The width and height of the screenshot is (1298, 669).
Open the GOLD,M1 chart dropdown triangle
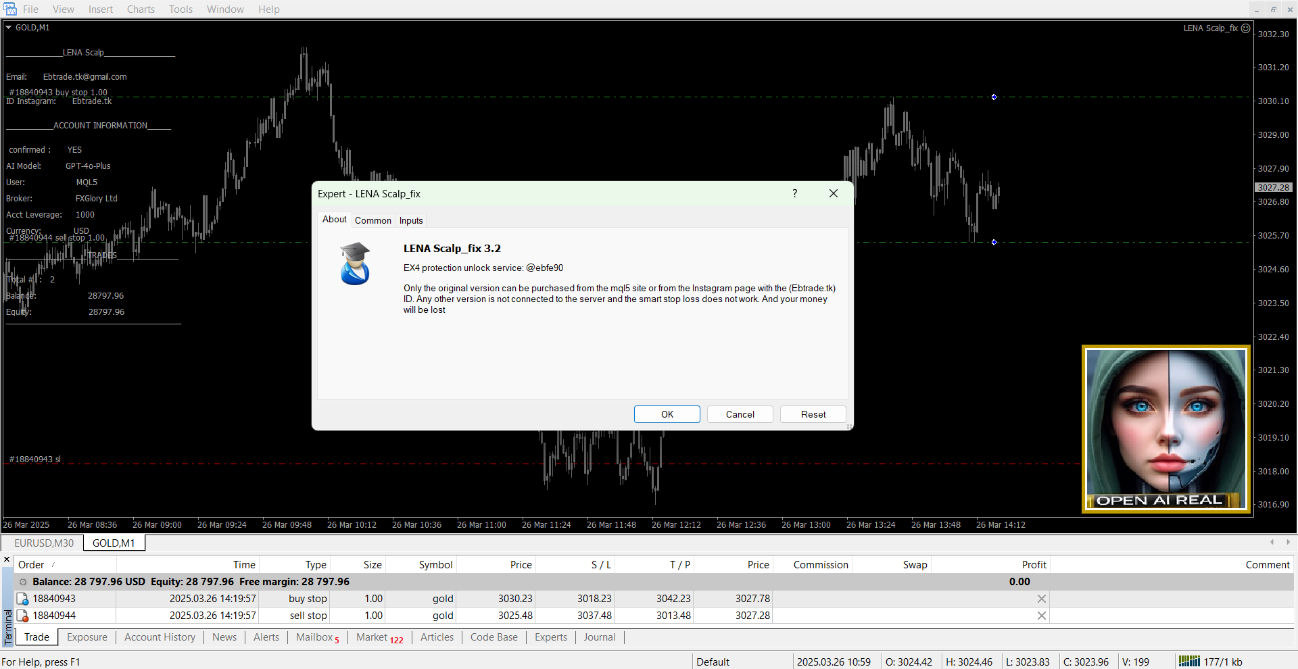(x=9, y=28)
